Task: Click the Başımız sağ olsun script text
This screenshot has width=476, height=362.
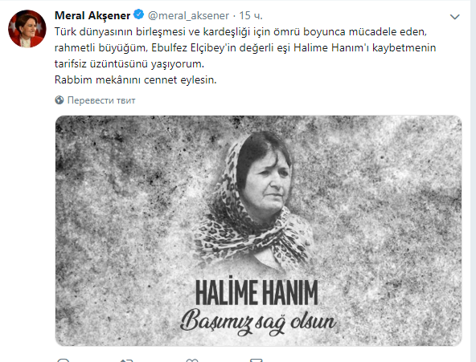Action: tap(258, 322)
